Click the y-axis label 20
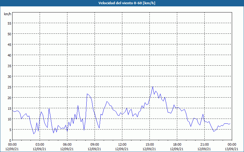This screenshot has width=244, height=152. pos(9,98)
